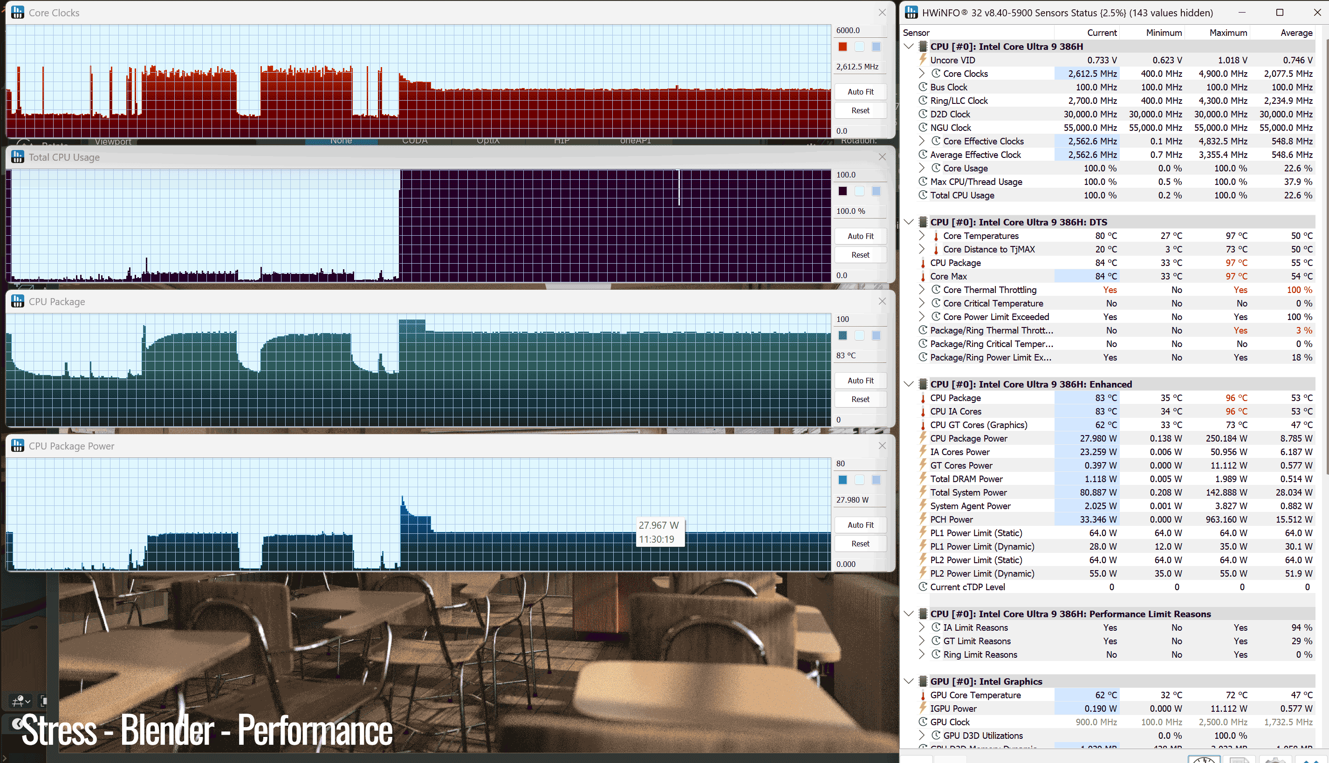
Task: Expand the GT Limit Reasons row
Action: pyautogui.click(x=922, y=641)
